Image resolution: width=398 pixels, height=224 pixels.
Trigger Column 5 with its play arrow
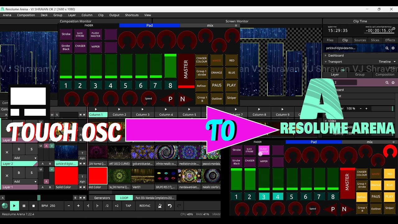(189, 109)
